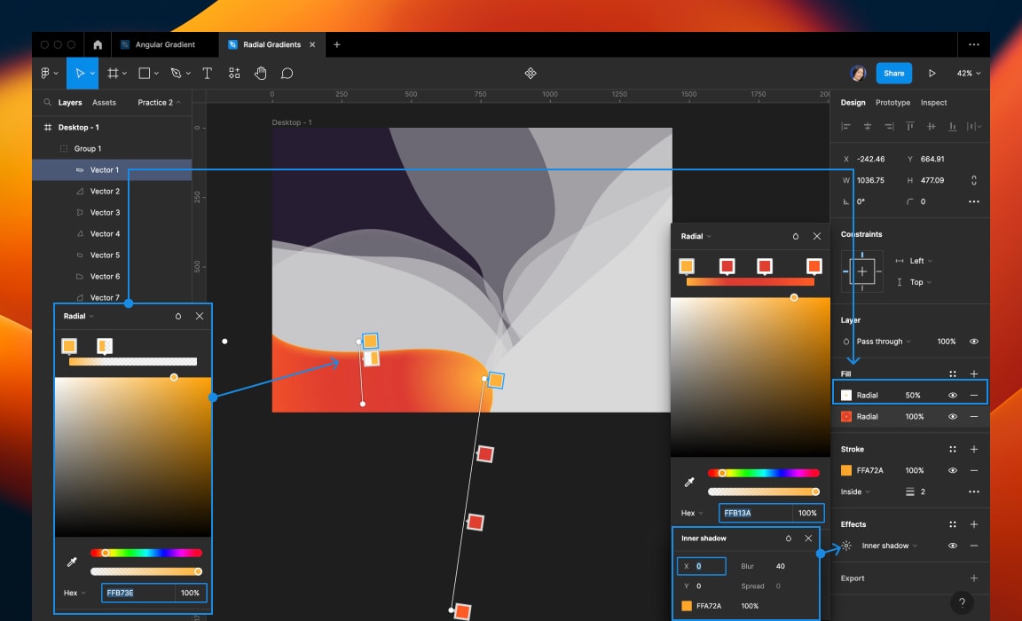The image size is (1022, 621).
Task: Add a new fill with plus icon
Action: click(974, 374)
